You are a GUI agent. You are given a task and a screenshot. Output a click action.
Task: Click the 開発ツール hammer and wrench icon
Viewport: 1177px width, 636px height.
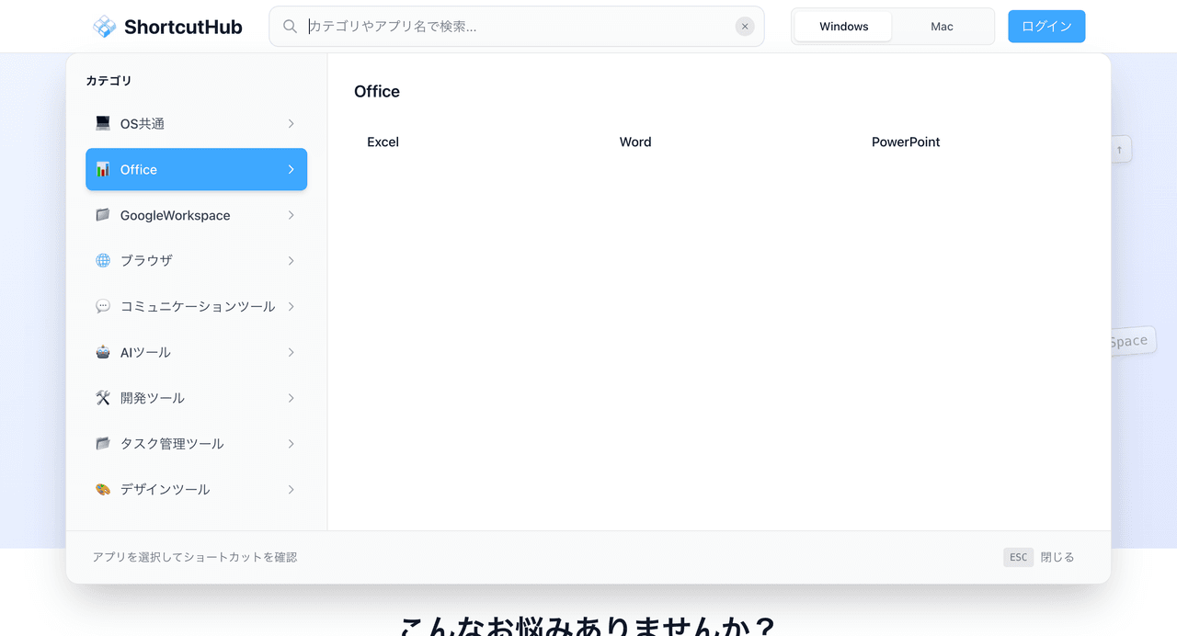103,398
